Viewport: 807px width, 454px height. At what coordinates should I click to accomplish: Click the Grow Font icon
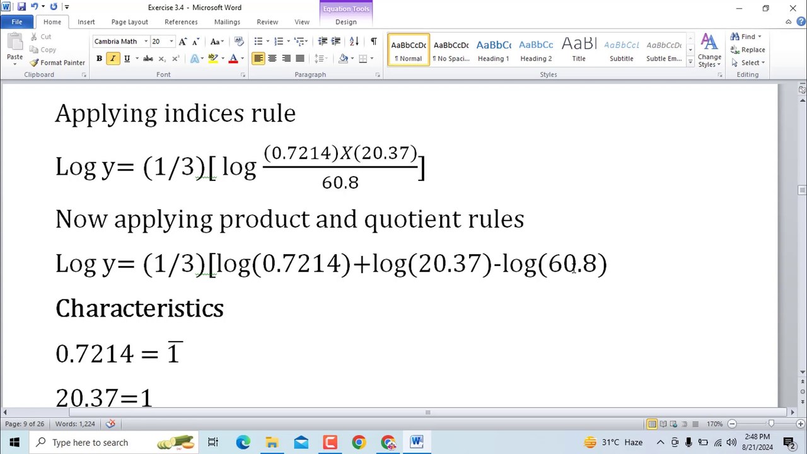point(183,42)
